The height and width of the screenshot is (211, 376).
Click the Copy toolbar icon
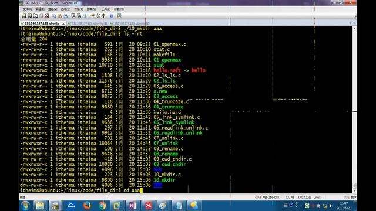[54, 16]
